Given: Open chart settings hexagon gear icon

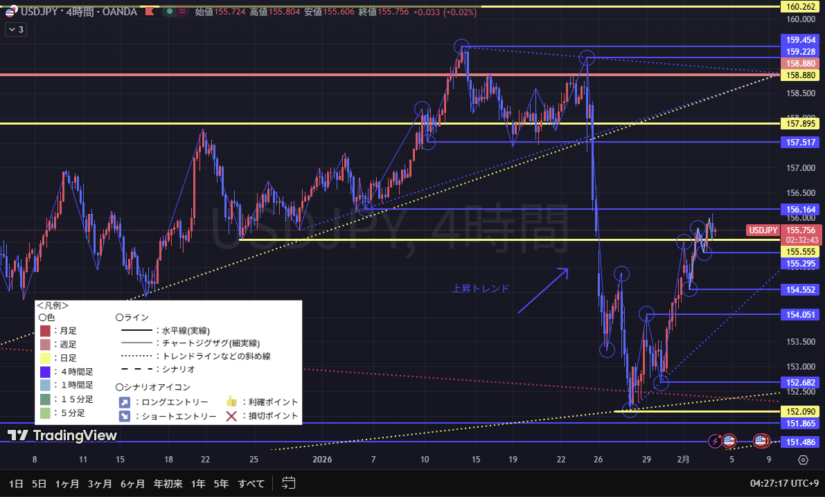Looking at the screenshot, I should click(x=802, y=459).
